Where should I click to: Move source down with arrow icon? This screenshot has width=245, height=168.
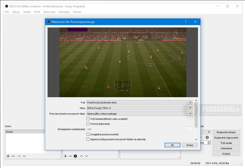[87, 156]
